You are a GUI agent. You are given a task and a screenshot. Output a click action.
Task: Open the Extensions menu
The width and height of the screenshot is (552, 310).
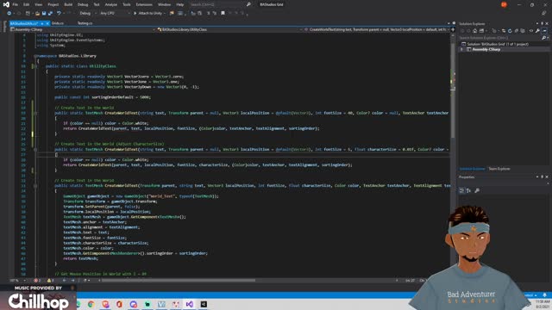pyautogui.click(x=144, y=4)
